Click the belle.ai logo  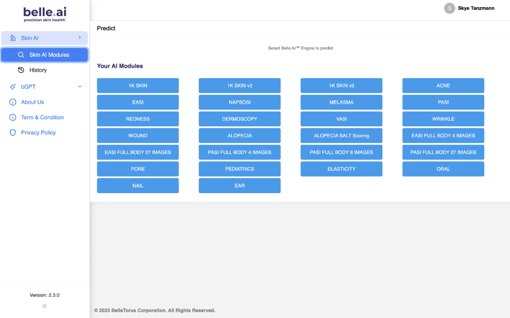(45, 14)
